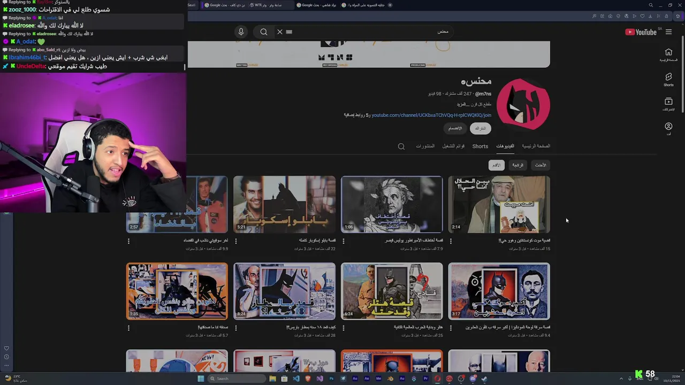Image resolution: width=685 pixels, height=385 pixels.
Task: Switch to the ساعة وتر WTR browser tab
Action: click(x=272, y=5)
